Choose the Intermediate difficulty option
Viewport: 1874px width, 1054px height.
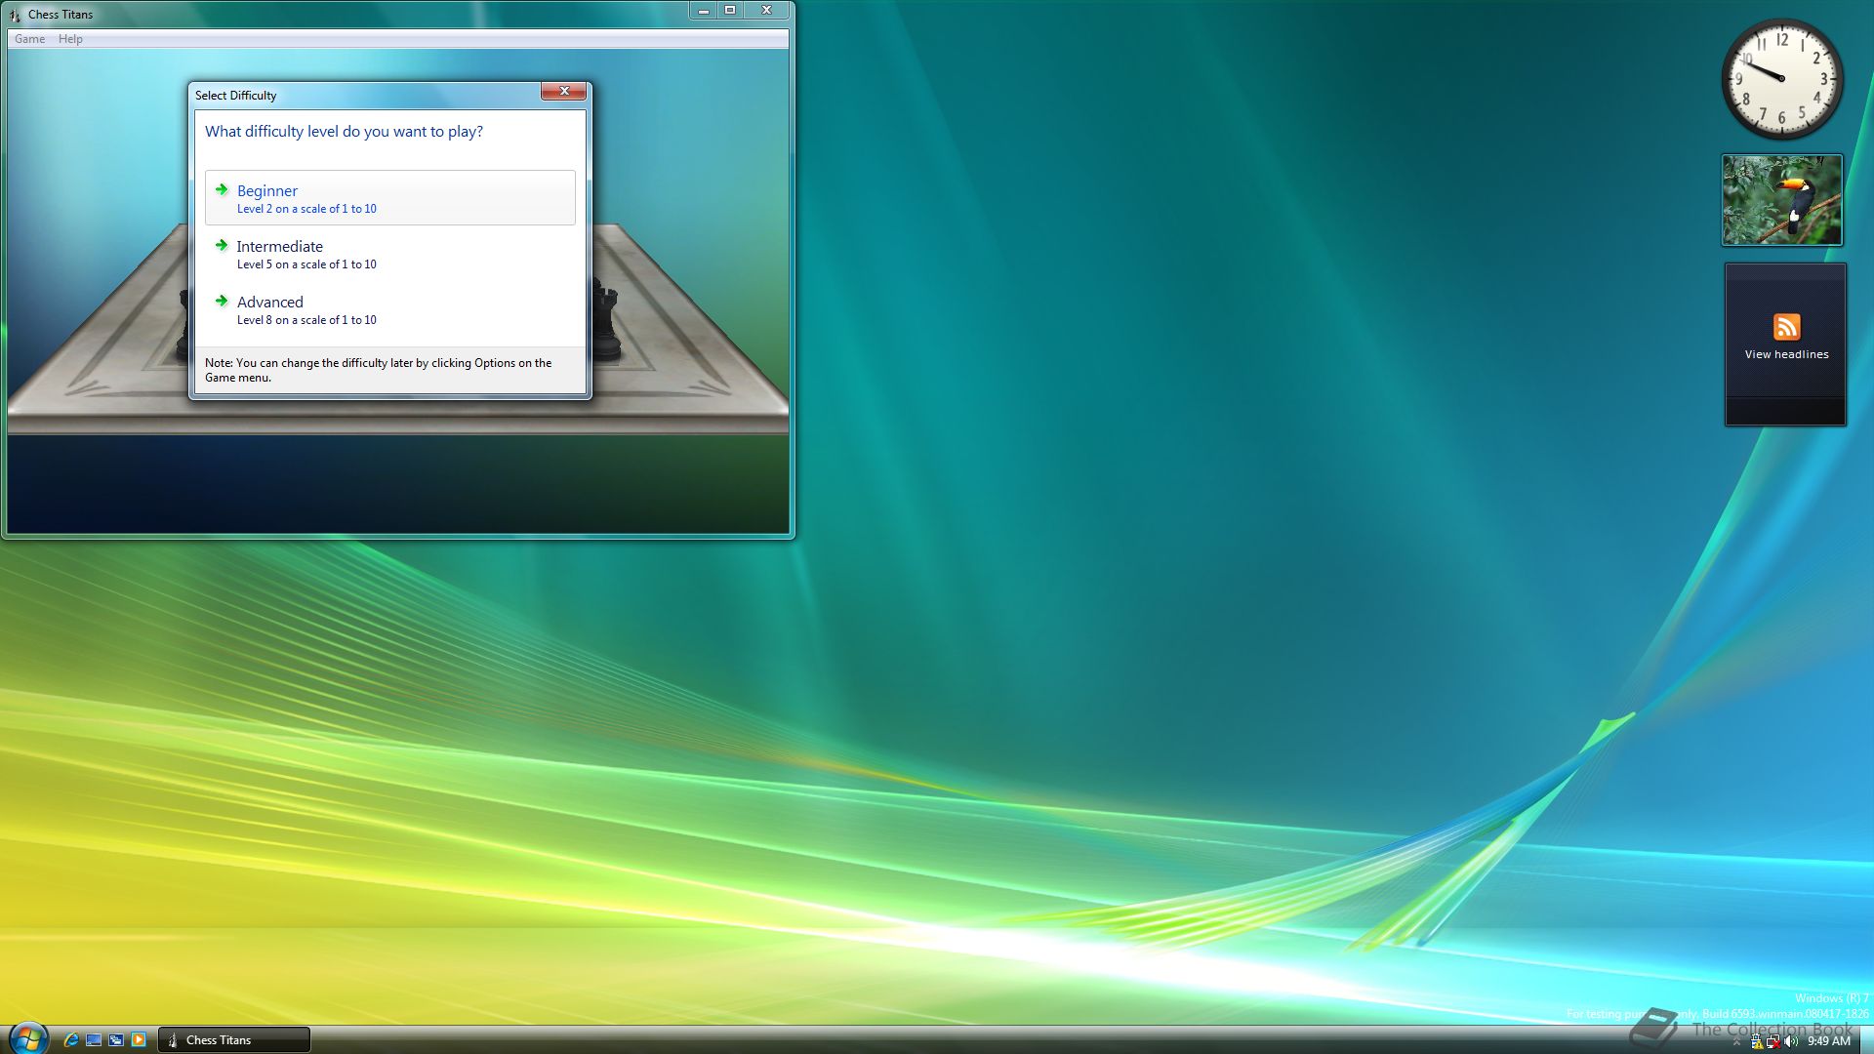pos(389,254)
